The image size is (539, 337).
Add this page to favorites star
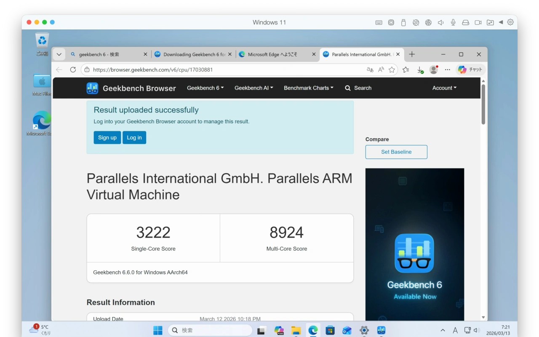(x=392, y=70)
